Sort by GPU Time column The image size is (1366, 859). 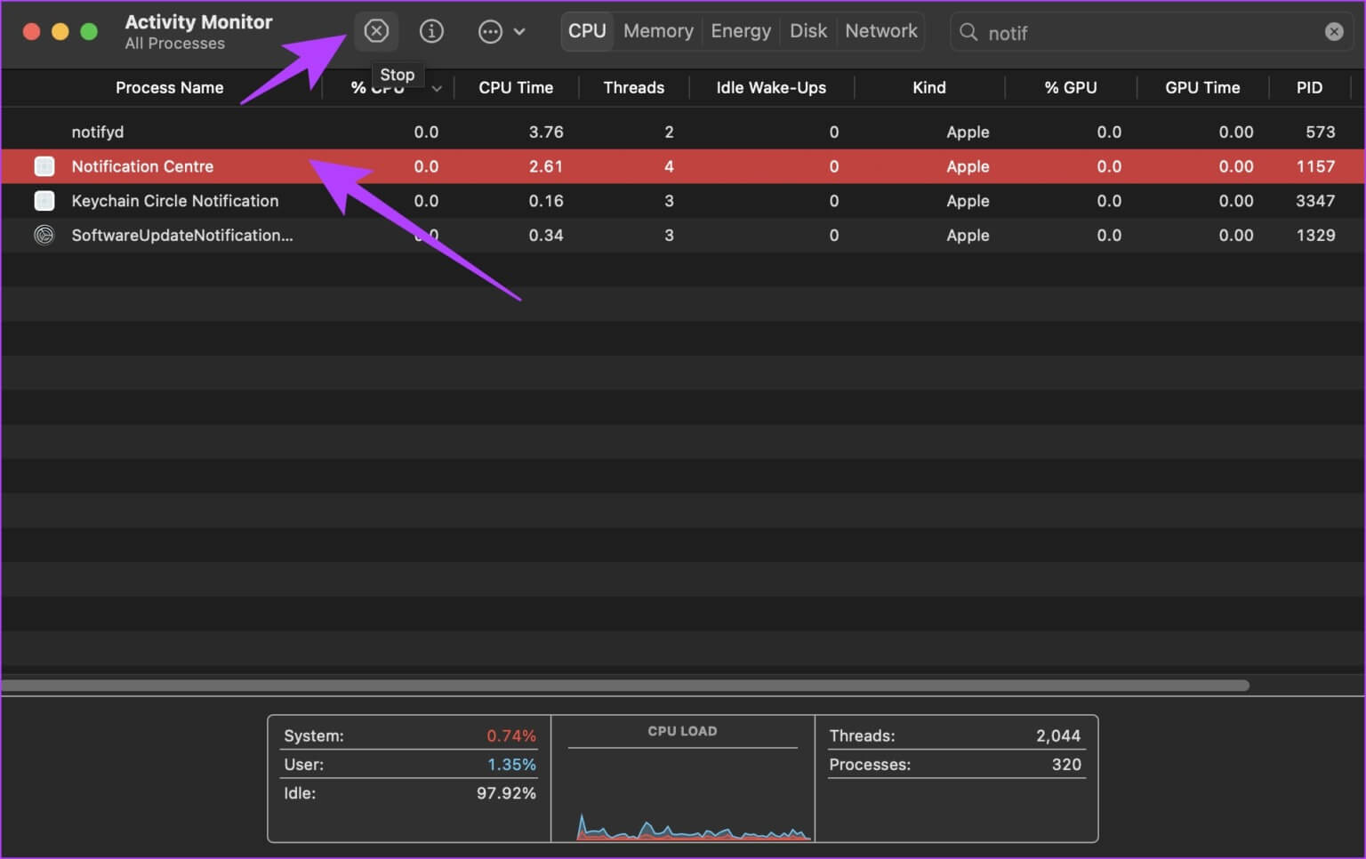point(1202,87)
